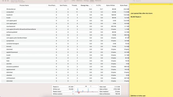Select the coreaudiod process row
Image resolution: width=173 pixels, height=97 pixels.
tap(65, 12)
